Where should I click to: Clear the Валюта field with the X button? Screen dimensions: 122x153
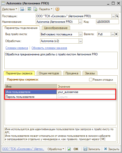(116, 34)
